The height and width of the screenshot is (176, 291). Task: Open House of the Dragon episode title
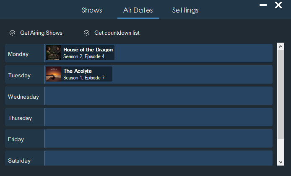tap(88, 50)
